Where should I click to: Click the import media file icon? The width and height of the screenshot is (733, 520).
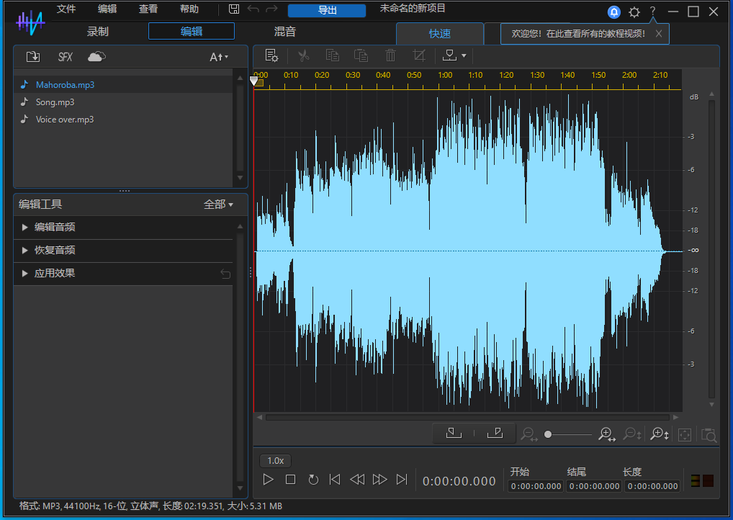tap(32, 55)
